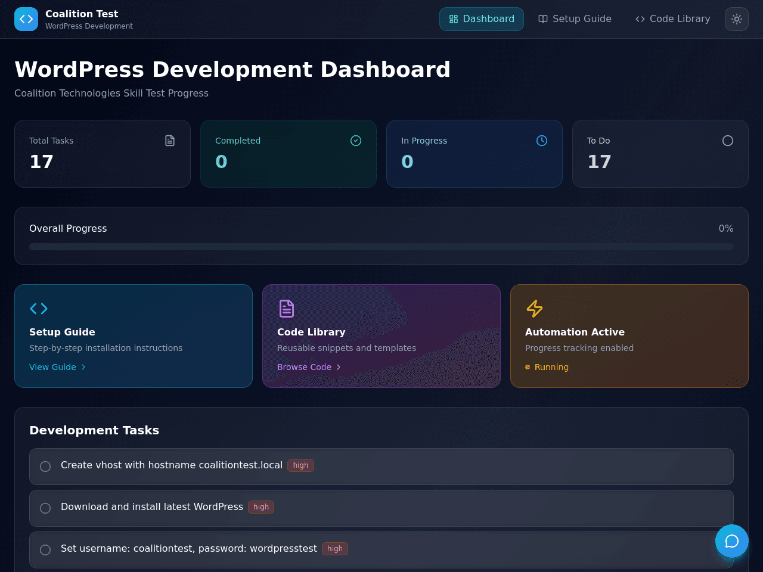
Task: Click the chevron next to Browse Code
Action: pos(339,367)
